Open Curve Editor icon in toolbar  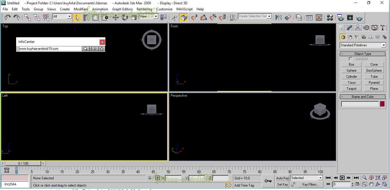(x=309, y=18)
